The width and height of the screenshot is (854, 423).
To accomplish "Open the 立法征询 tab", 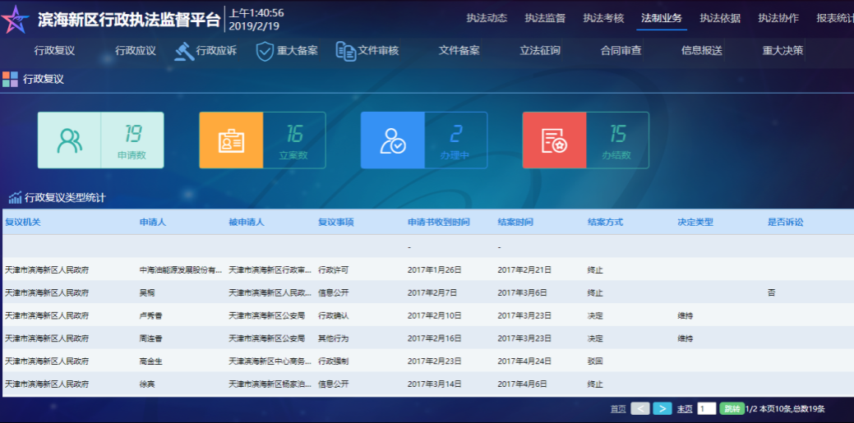I will tap(540, 51).
